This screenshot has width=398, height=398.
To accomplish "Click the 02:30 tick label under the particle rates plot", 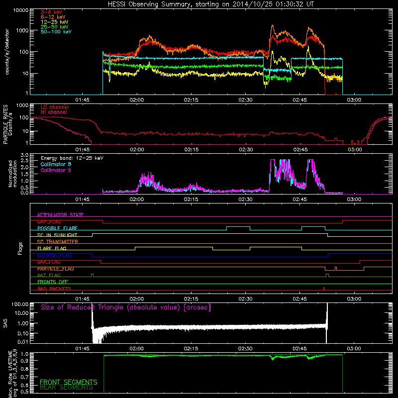I will [x=246, y=150].
